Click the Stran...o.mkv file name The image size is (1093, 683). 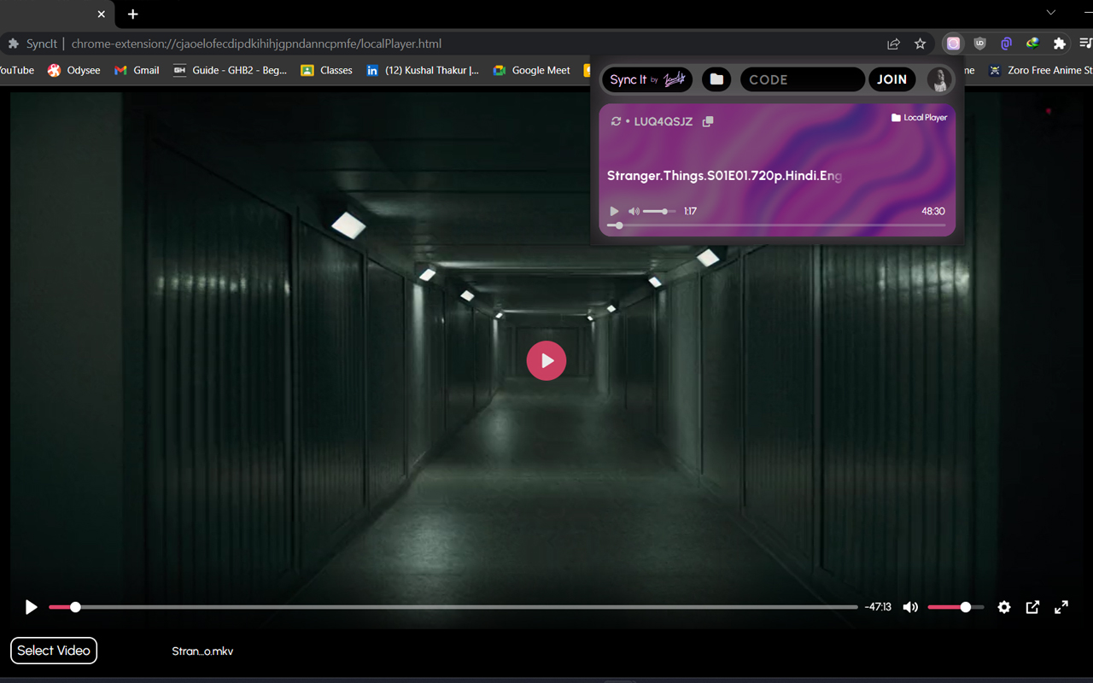point(202,651)
